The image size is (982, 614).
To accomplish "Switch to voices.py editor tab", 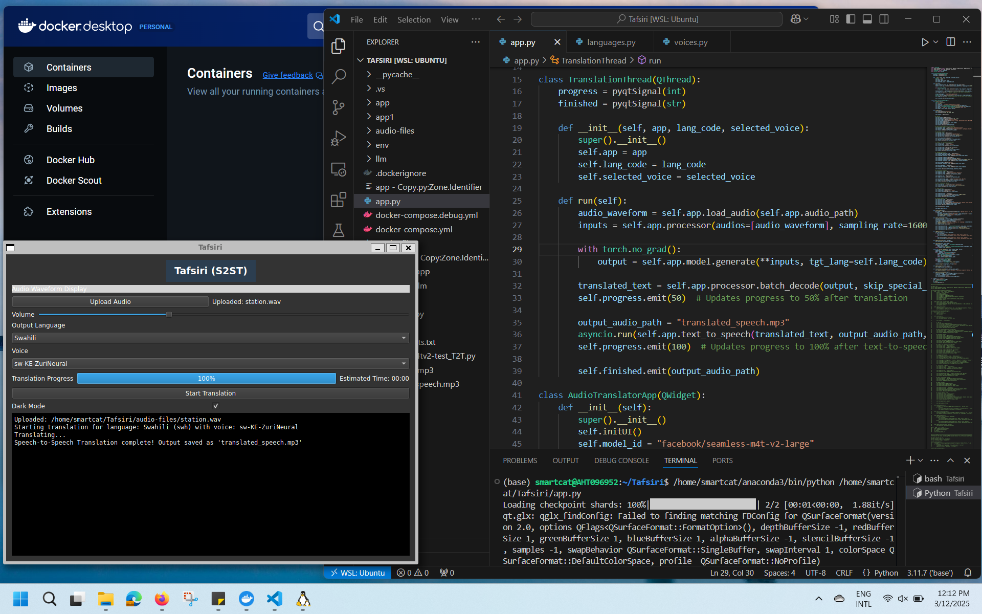I will [x=690, y=42].
